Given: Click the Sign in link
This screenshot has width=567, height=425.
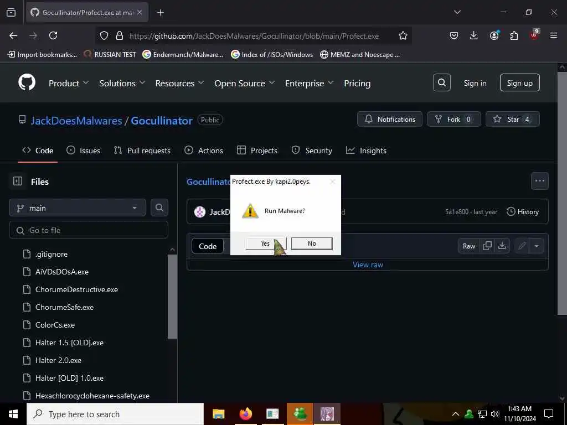Looking at the screenshot, I should [x=475, y=83].
